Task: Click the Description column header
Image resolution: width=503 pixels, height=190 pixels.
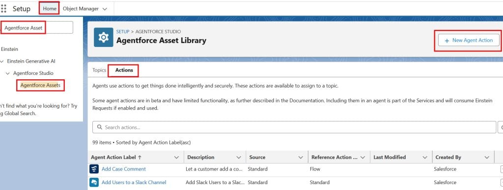Action: (201, 157)
